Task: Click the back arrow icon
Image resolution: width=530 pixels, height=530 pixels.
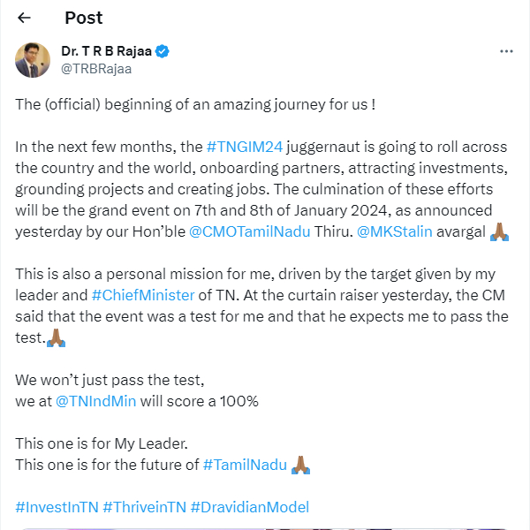Action: point(24,18)
